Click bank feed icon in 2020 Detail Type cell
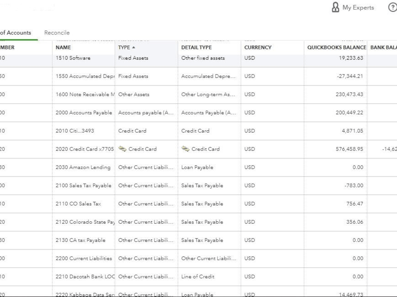This screenshot has width=397, height=297. pyautogui.click(x=185, y=149)
